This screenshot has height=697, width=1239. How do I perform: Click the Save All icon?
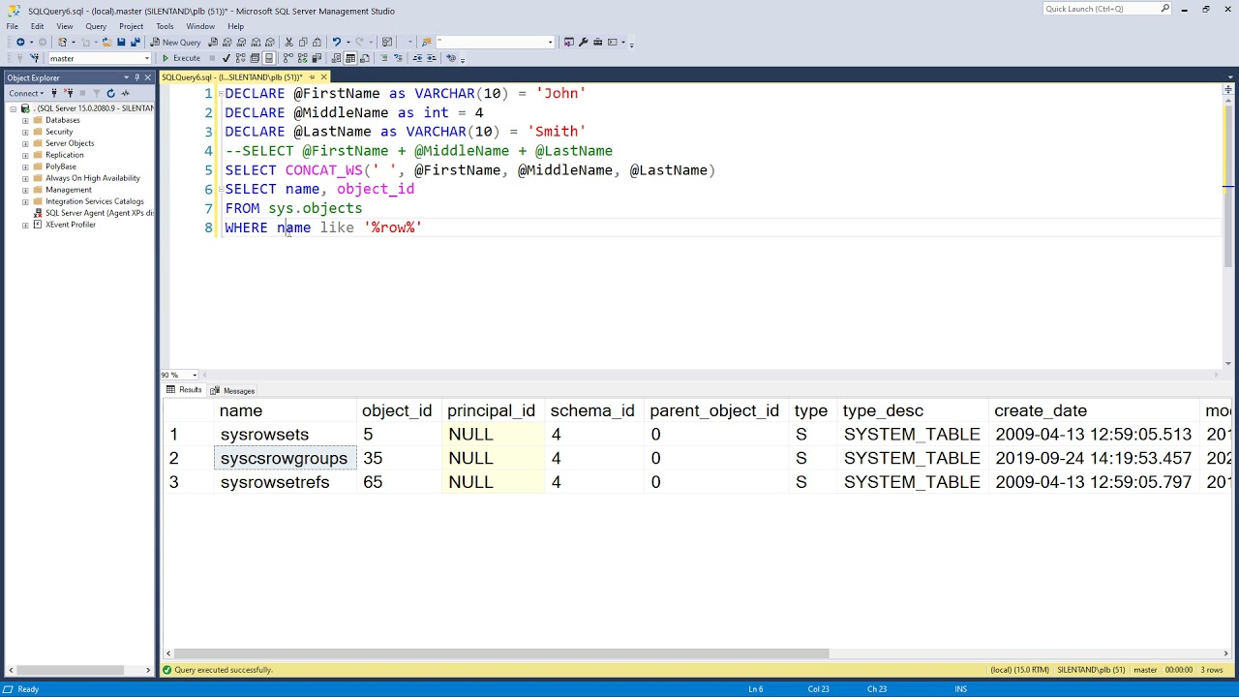[x=135, y=43]
